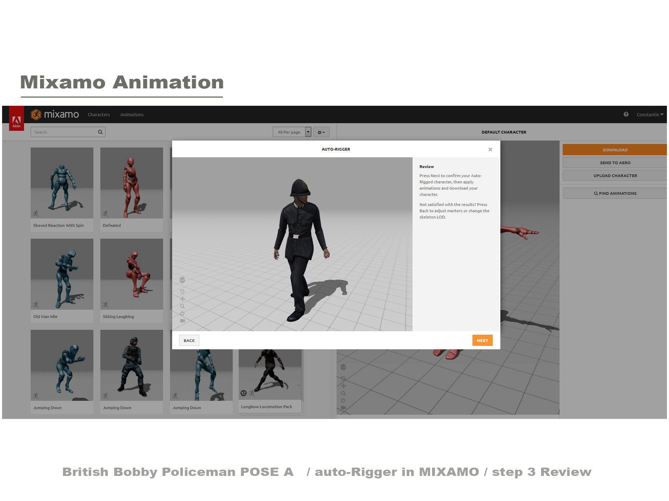Click power reset icon in Auto-Rigger viewport
This screenshot has height=501, width=669.
click(182, 313)
